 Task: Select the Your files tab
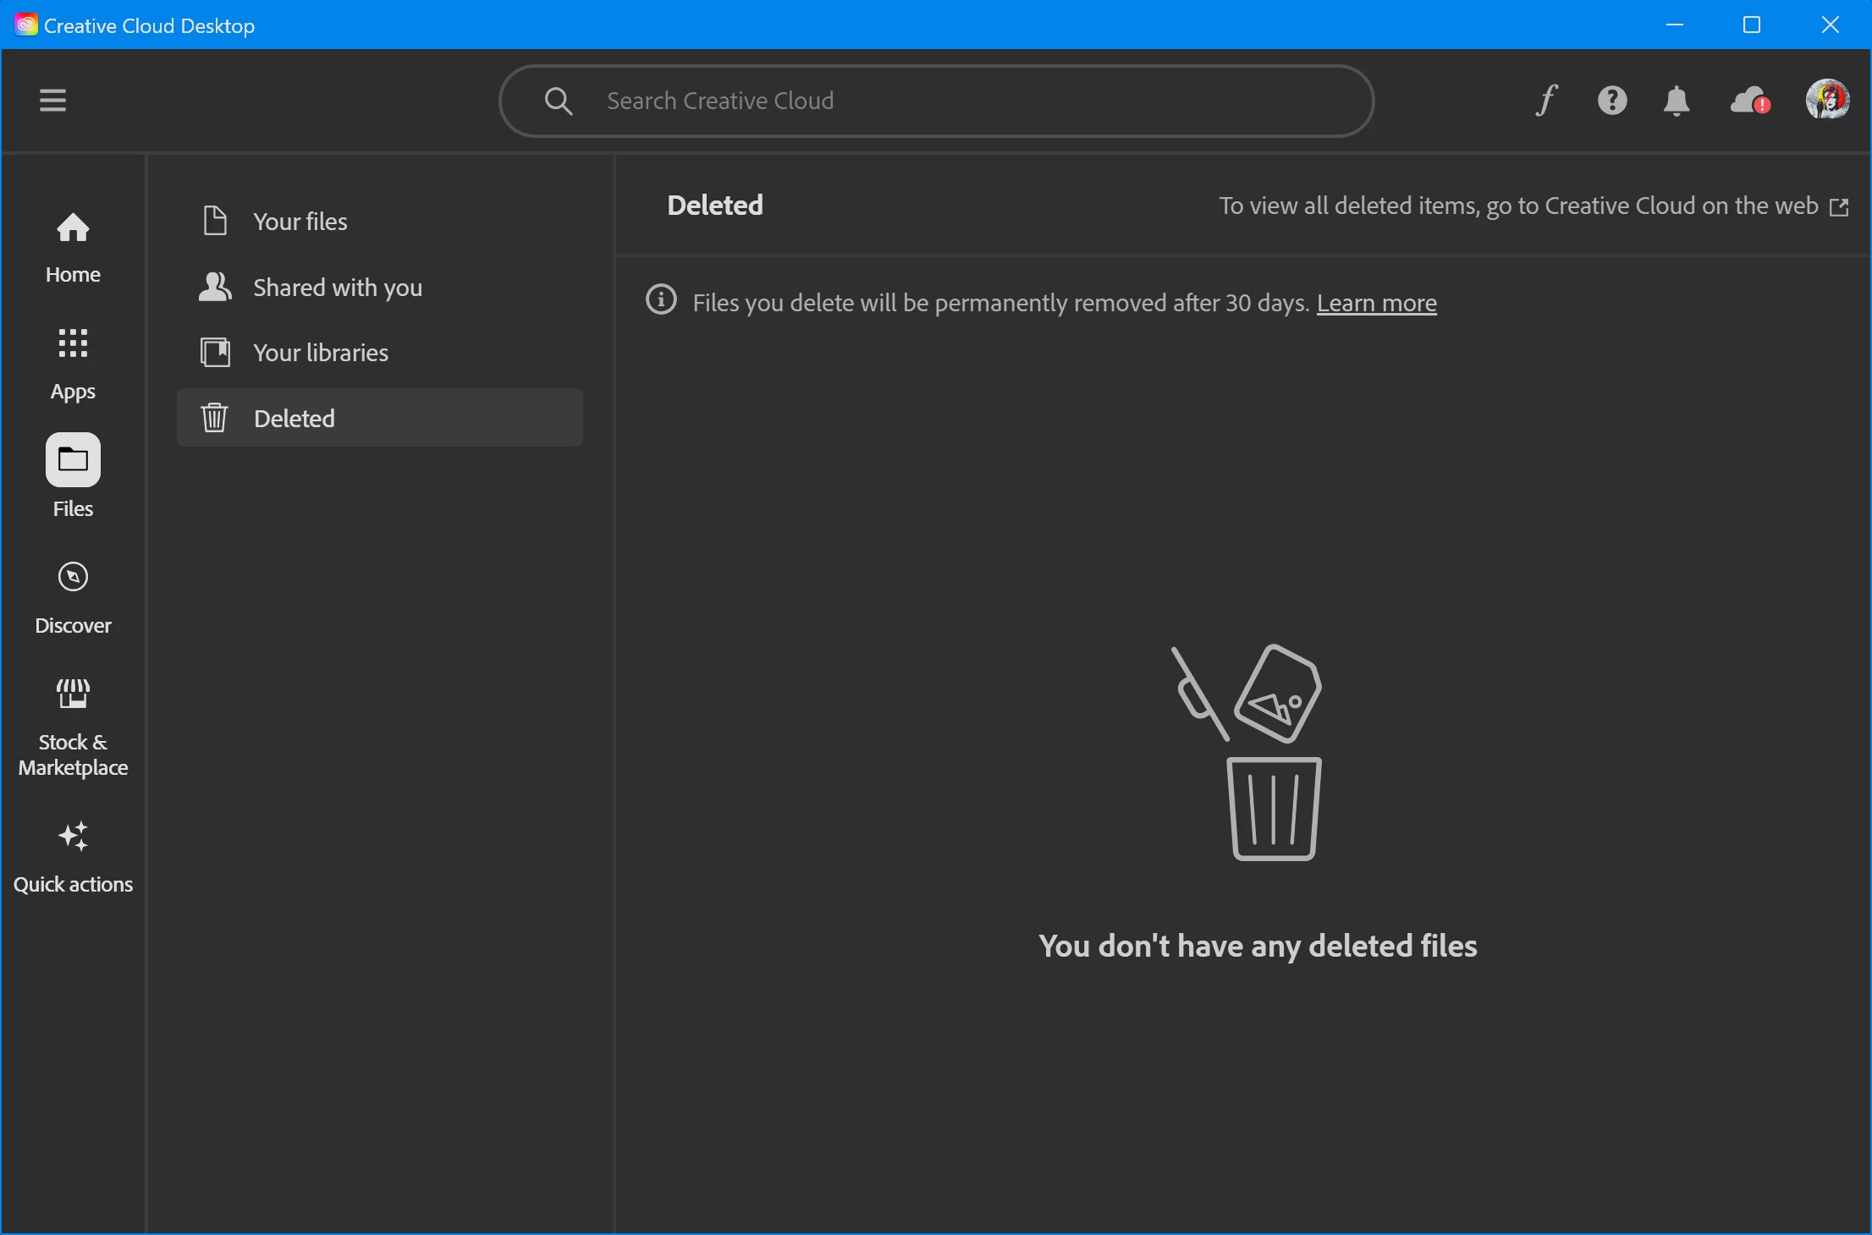300,222
